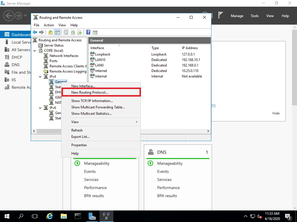This screenshot has height=222, width=297.
Task: Click the muted volume tray icon
Action: pyautogui.click(x=259, y=216)
